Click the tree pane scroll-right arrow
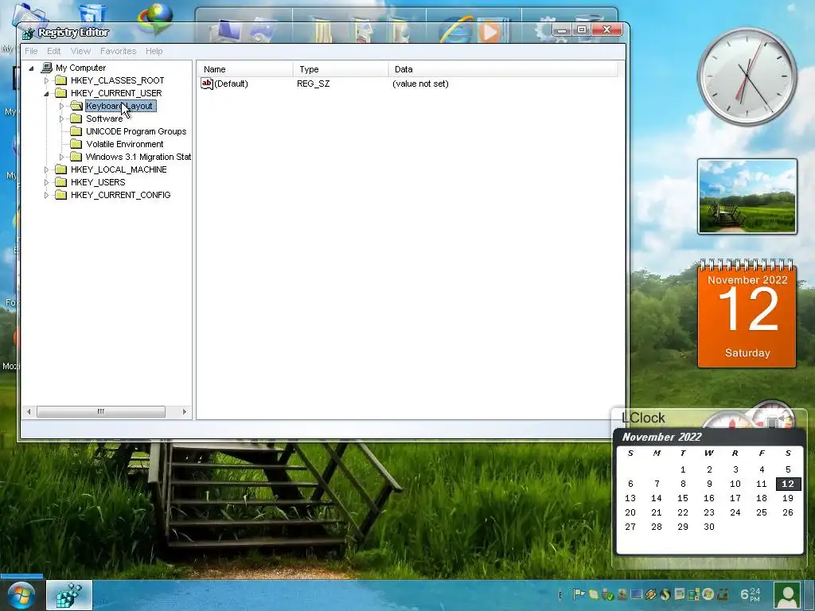This screenshot has width=815, height=611. coord(184,411)
